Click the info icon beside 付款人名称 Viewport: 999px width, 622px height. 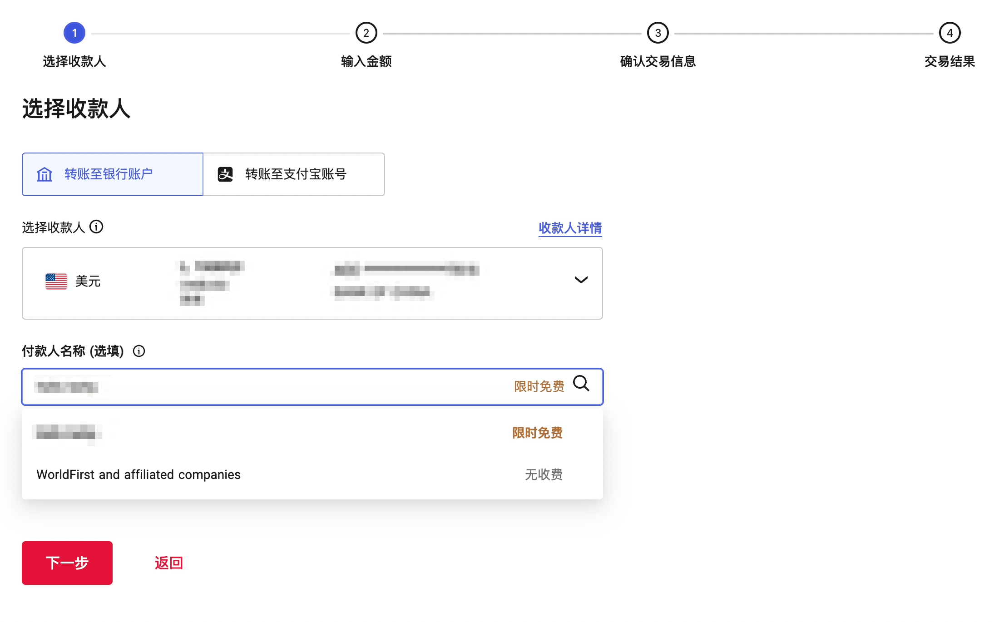139,351
